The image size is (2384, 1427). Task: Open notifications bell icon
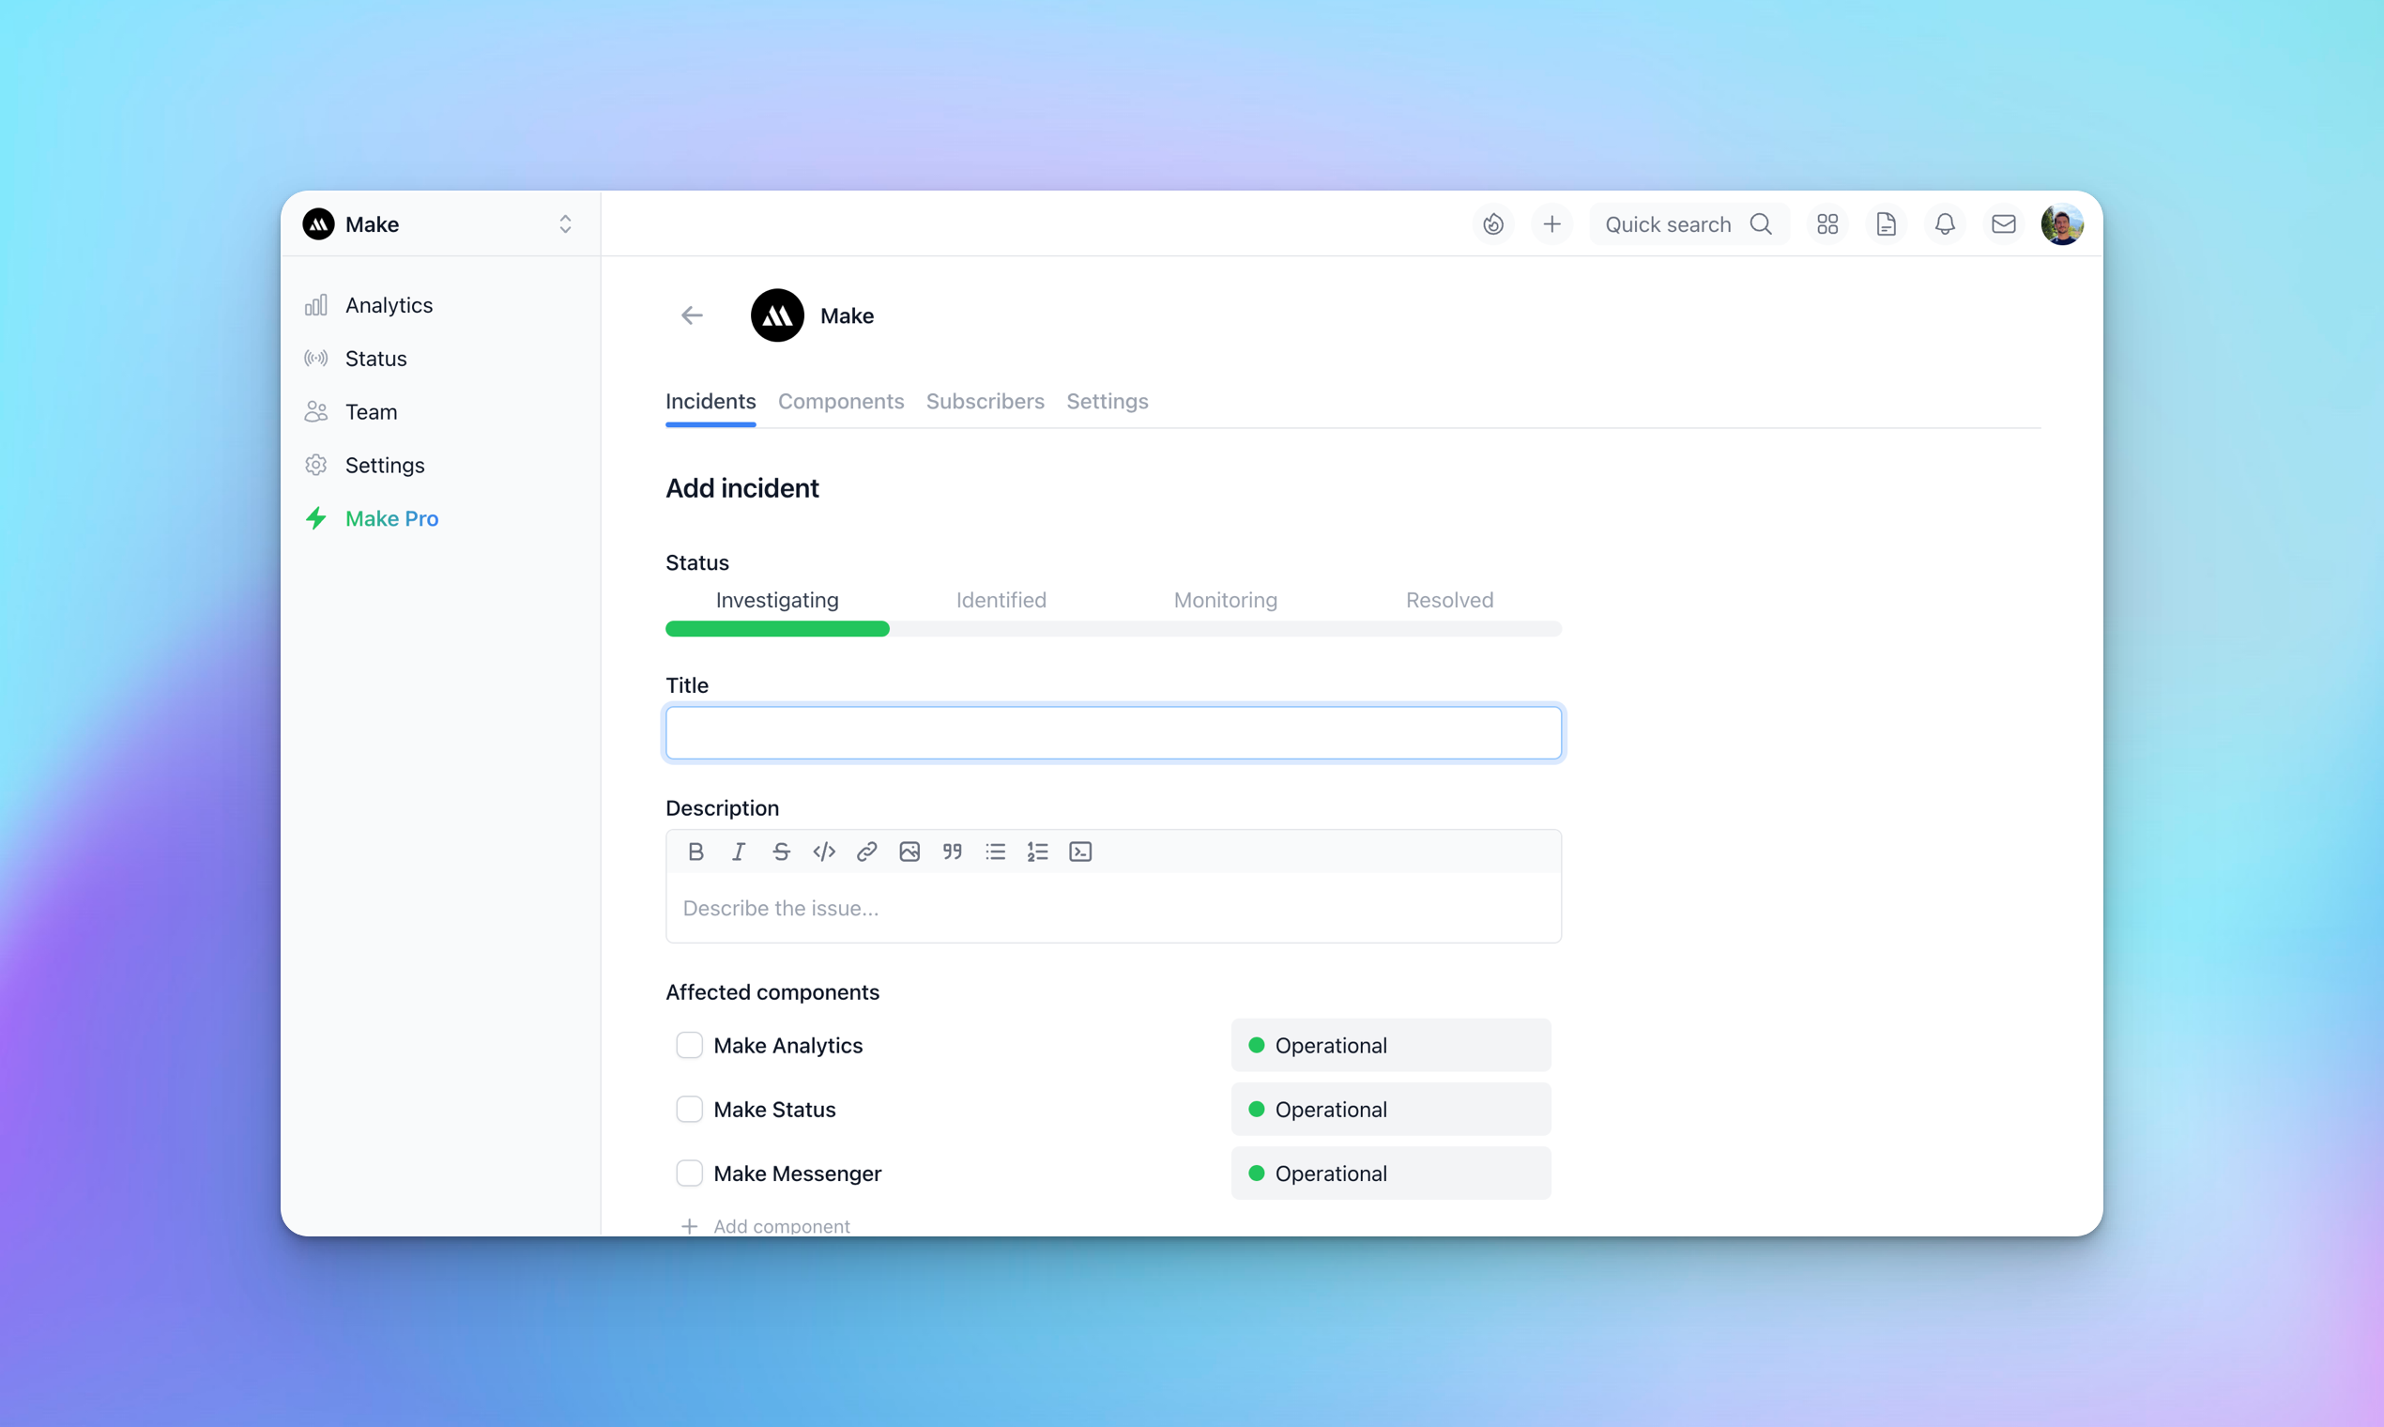(1945, 224)
